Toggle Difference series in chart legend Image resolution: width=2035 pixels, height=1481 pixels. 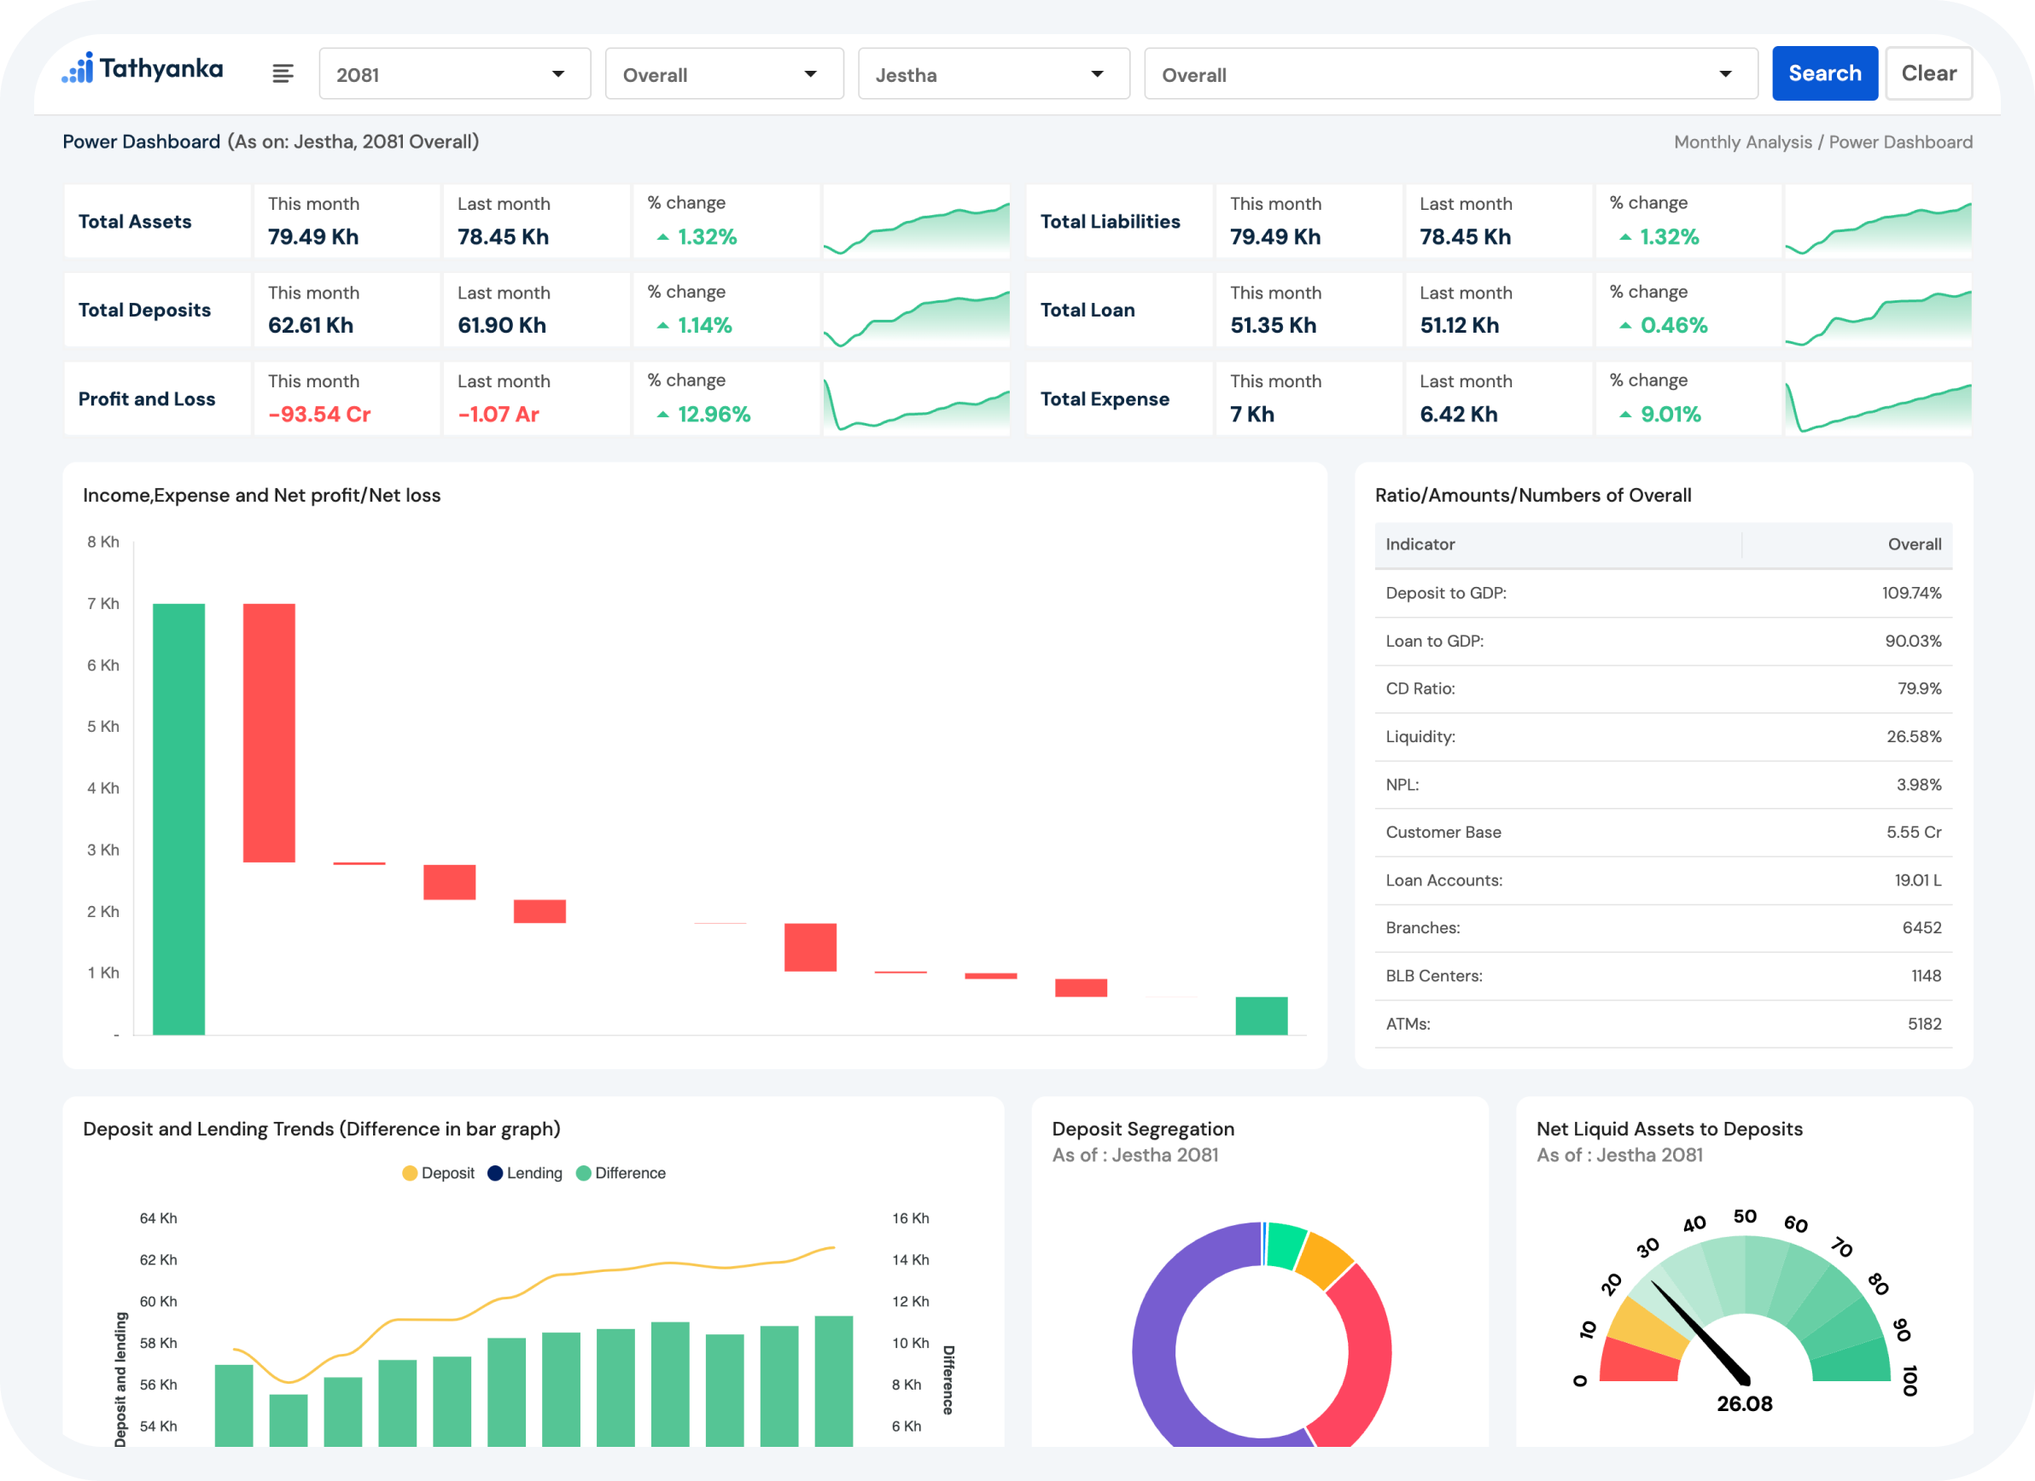click(621, 1174)
